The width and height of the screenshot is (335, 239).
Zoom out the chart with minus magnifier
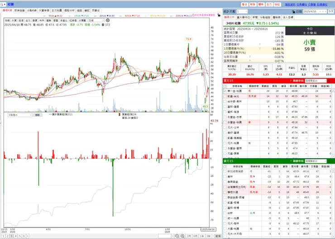177,236
